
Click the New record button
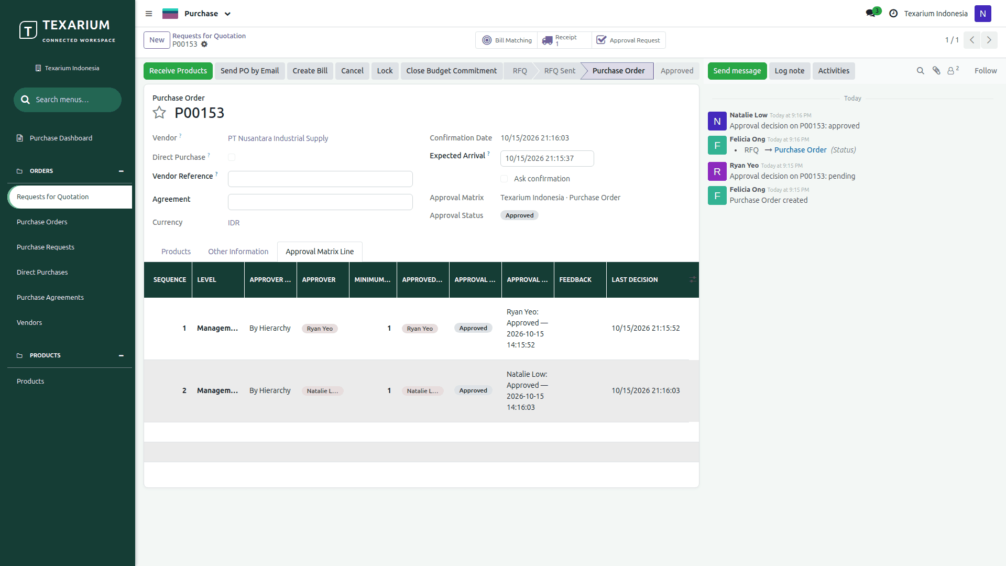(157, 40)
